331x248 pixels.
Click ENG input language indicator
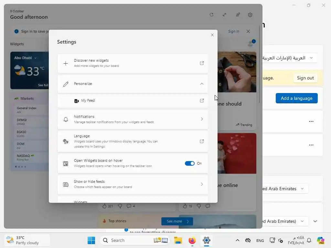[x=260, y=240]
